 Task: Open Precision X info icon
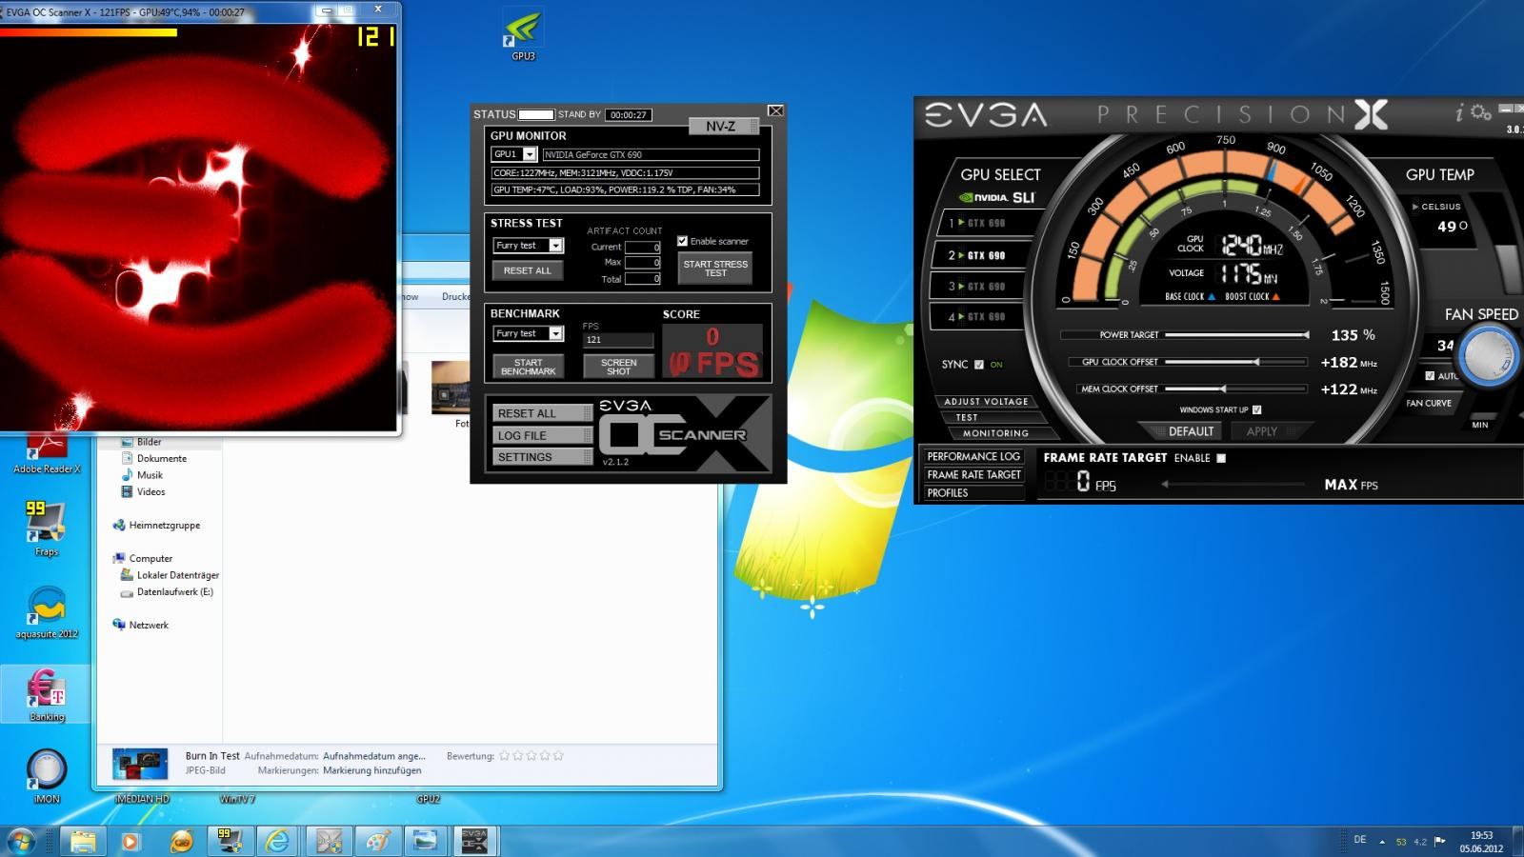point(1459,113)
